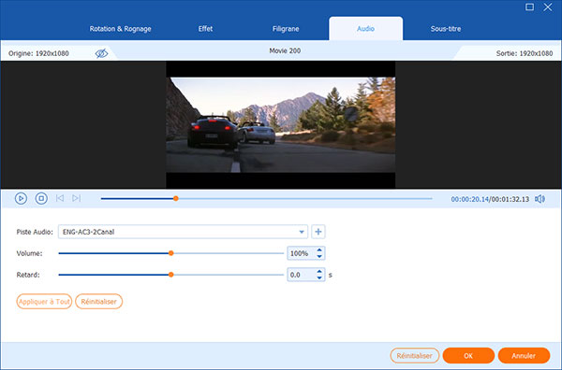
Task: Add an audio track with plus icon
Action: pyautogui.click(x=318, y=232)
